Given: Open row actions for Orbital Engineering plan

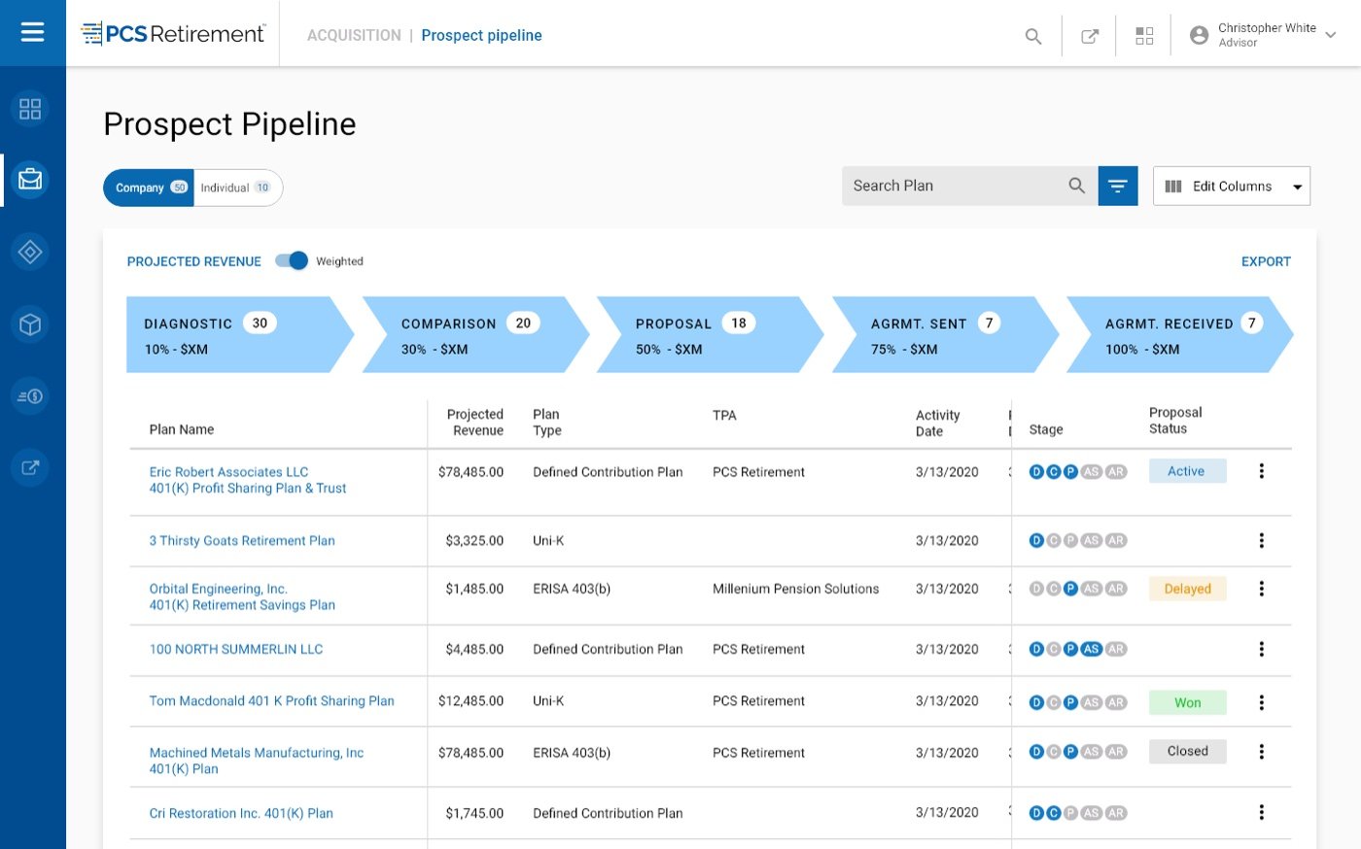Looking at the screenshot, I should [1261, 589].
